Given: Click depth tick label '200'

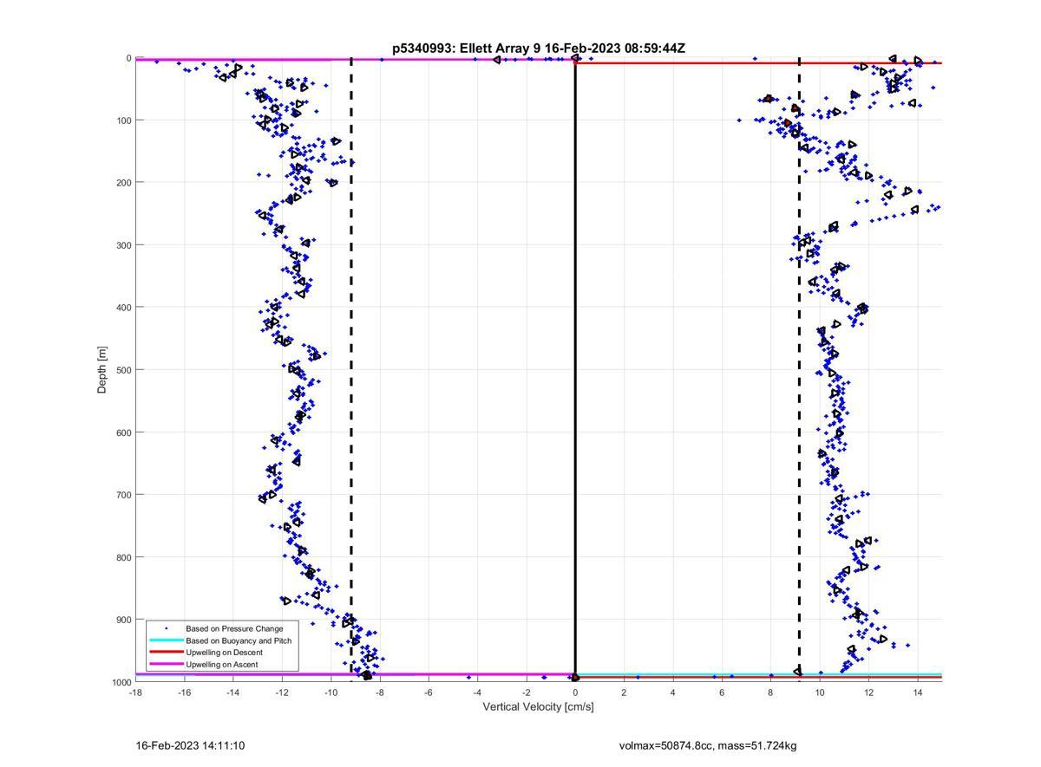Looking at the screenshot, I should click(x=124, y=182).
